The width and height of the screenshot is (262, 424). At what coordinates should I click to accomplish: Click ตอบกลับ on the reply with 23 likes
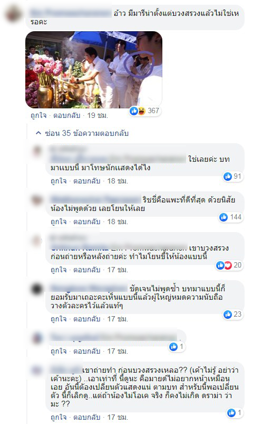point(87,319)
